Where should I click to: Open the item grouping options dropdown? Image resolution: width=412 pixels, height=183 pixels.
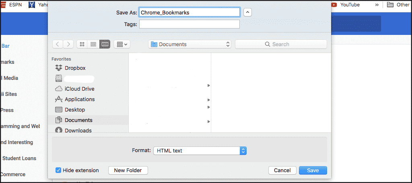[122, 44]
